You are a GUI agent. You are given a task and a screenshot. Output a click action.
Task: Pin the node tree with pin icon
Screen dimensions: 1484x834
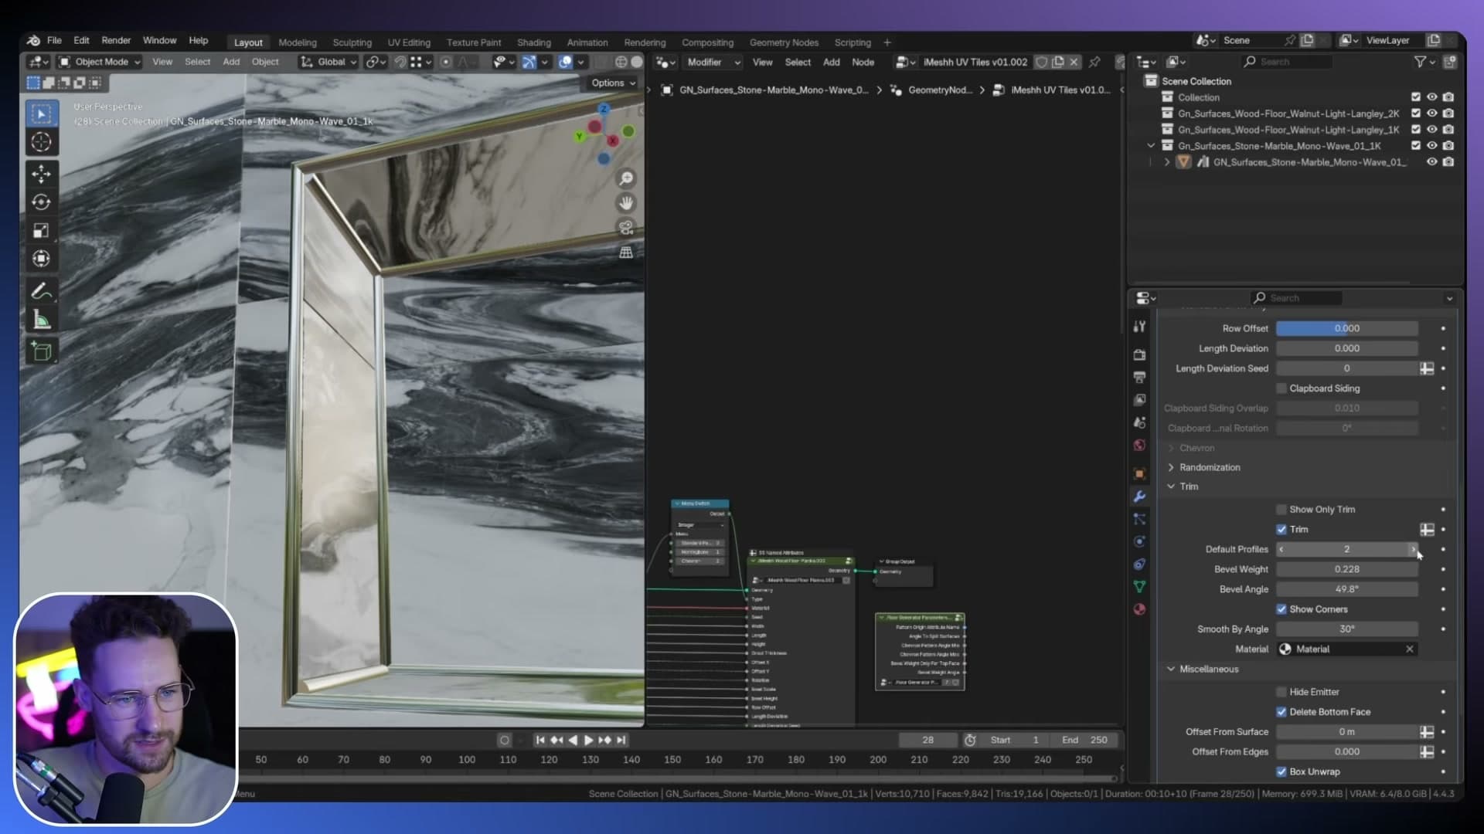click(1094, 62)
